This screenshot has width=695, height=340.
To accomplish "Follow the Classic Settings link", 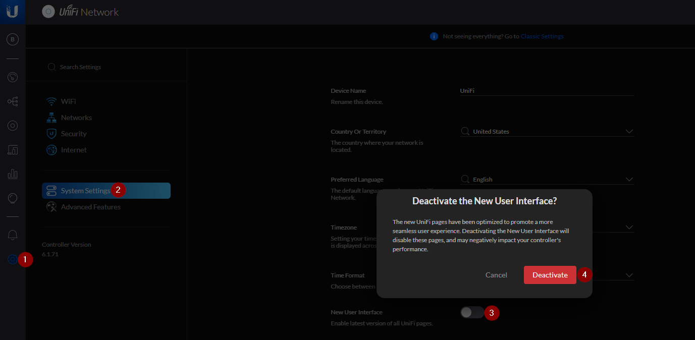I will pos(542,36).
